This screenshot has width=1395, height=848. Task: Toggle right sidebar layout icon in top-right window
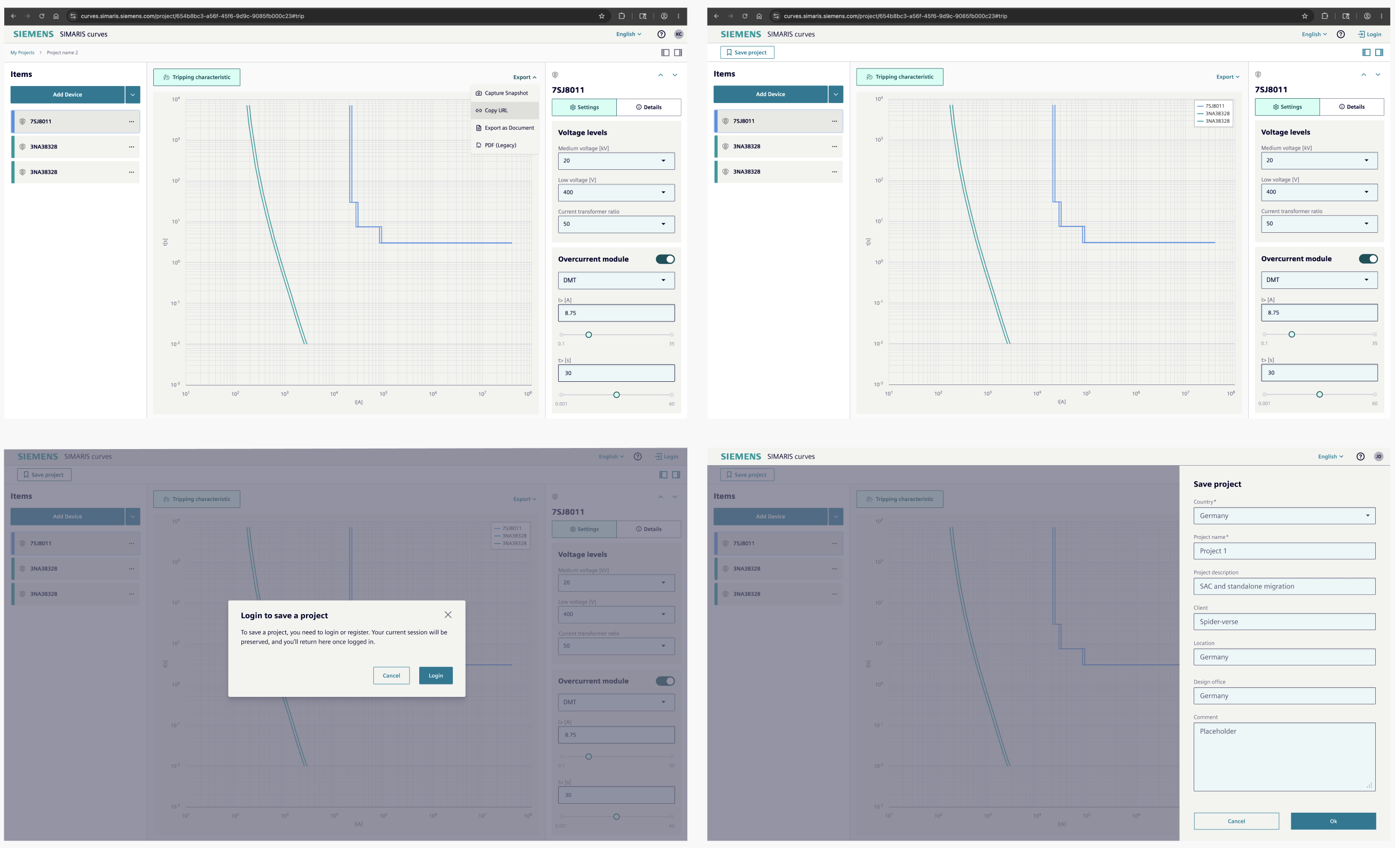pyautogui.click(x=1378, y=52)
